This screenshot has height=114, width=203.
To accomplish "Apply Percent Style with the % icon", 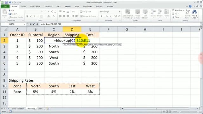I will pyautogui.click(x=107, y=16).
